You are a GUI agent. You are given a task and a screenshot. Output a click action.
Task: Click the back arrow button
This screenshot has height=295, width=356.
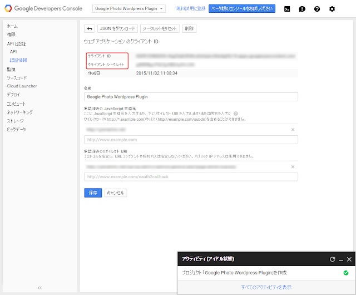pyautogui.click(x=90, y=28)
